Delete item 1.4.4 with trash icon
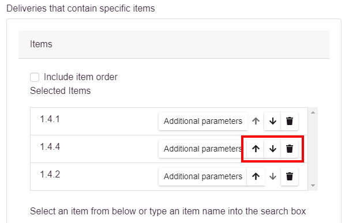 pyautogui.click(x=290, y=149)
